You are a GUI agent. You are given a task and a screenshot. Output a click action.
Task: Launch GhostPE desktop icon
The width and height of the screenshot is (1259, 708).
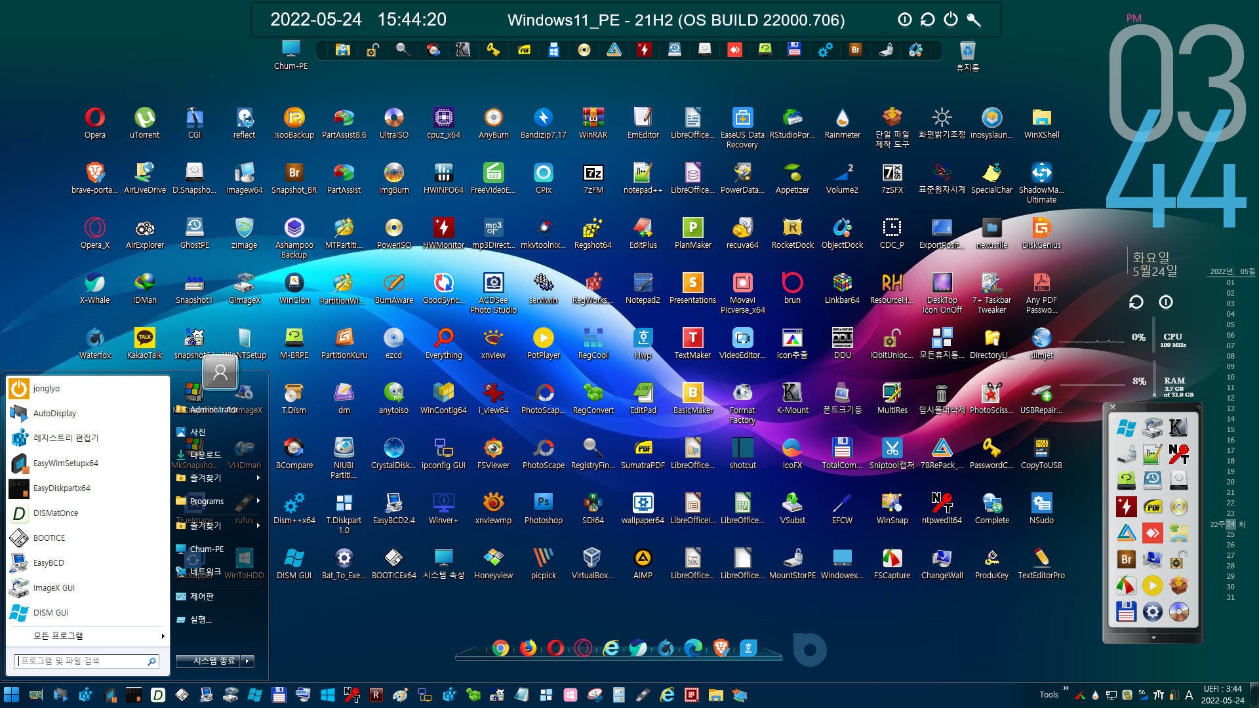[194, 233]
